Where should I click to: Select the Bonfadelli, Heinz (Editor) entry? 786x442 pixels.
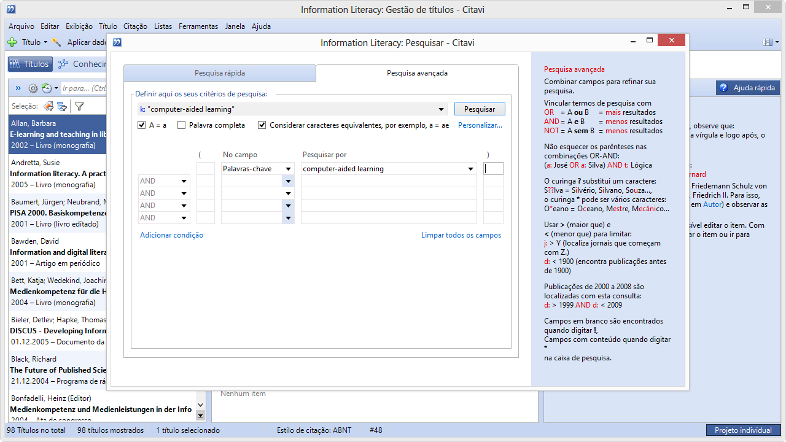[101, 406]
